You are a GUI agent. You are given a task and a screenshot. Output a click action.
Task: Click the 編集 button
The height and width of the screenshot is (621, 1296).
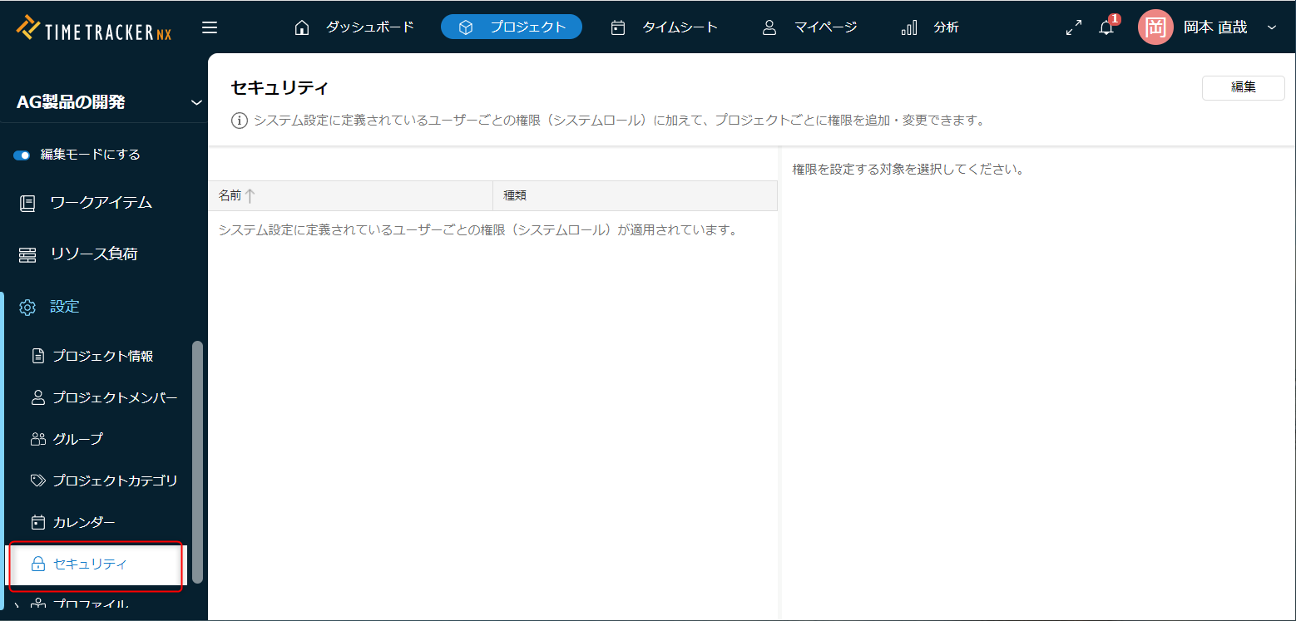[x=1243, y=87]
